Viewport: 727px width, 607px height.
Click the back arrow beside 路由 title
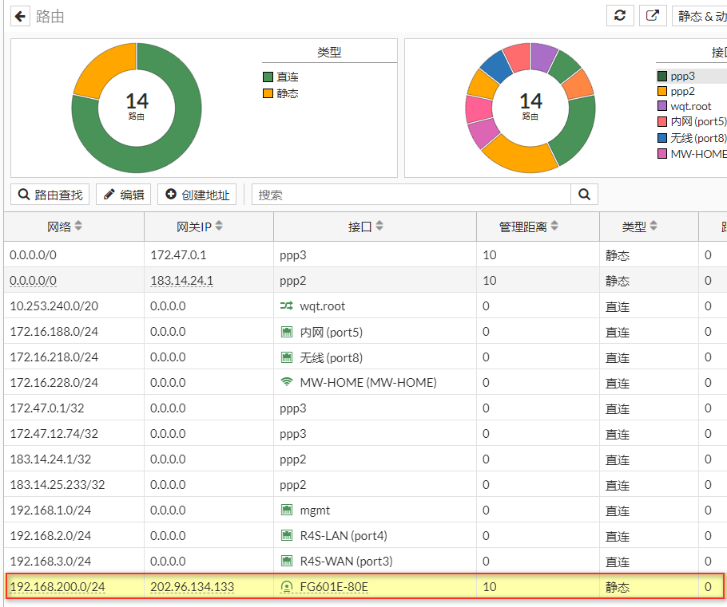click(x=18, y=15)
